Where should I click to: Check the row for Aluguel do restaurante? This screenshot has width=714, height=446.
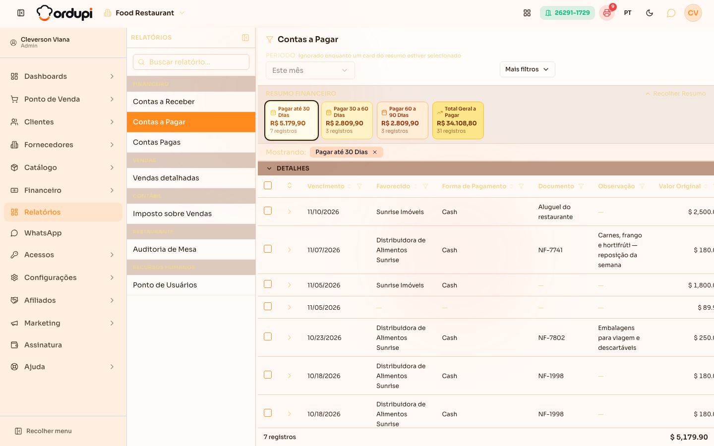tap(268, 211)
